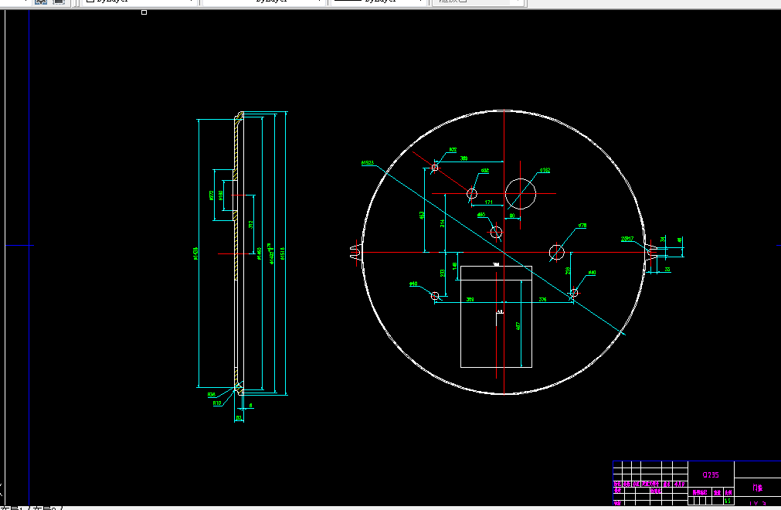Select the 453 vertical dimension text
Screen dimensions: 781x510
pos(421,215)
